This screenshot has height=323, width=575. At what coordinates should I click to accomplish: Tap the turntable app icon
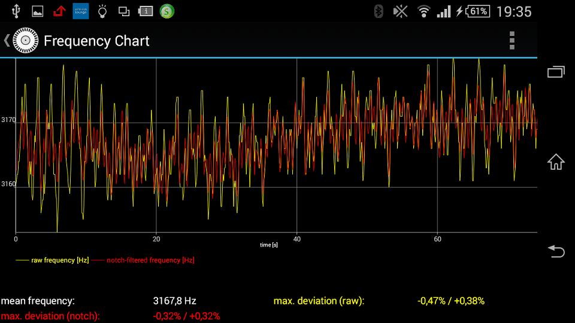25,40
